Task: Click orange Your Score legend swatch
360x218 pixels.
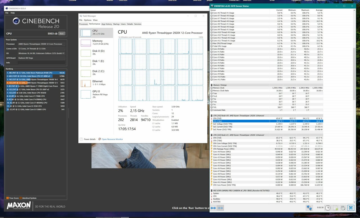Action: 7,198
